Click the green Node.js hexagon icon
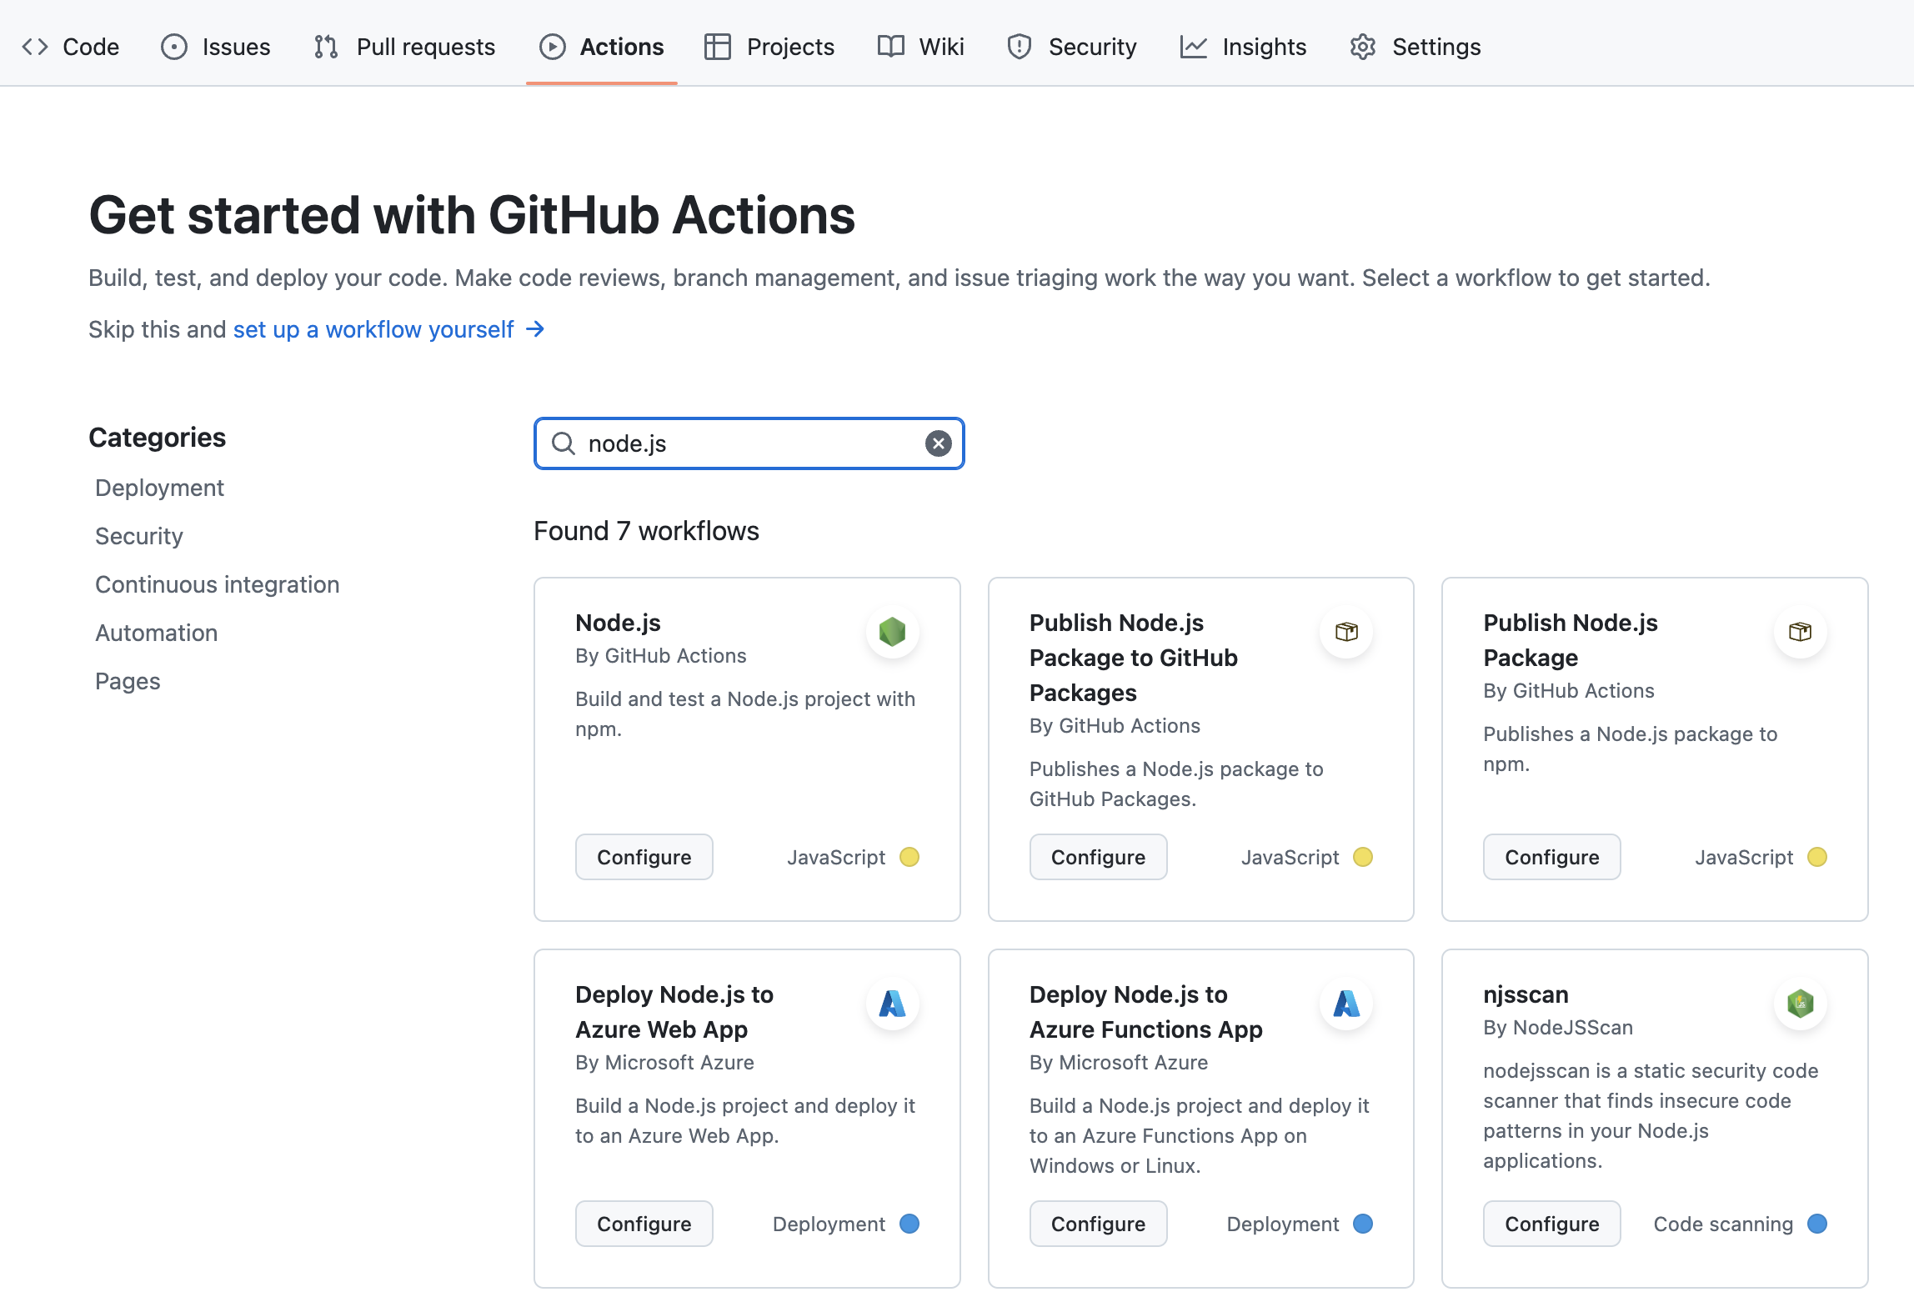 [892, 632]
